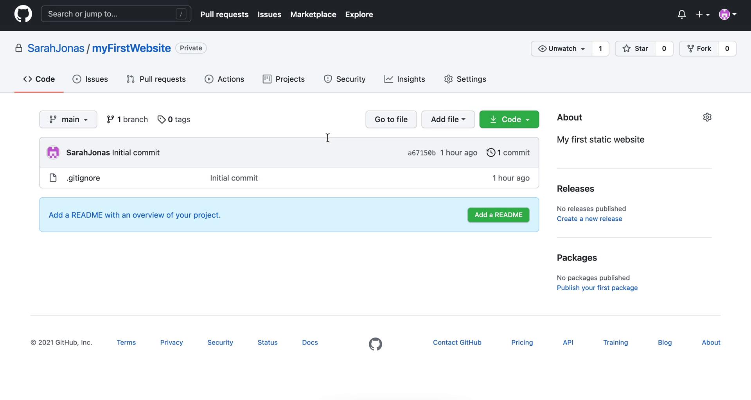
Task: Switch to the repository Issues tab
Action: pyautogui.click(x=90, y=79)
